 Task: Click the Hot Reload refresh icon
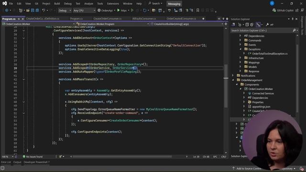tap(144, 11)
